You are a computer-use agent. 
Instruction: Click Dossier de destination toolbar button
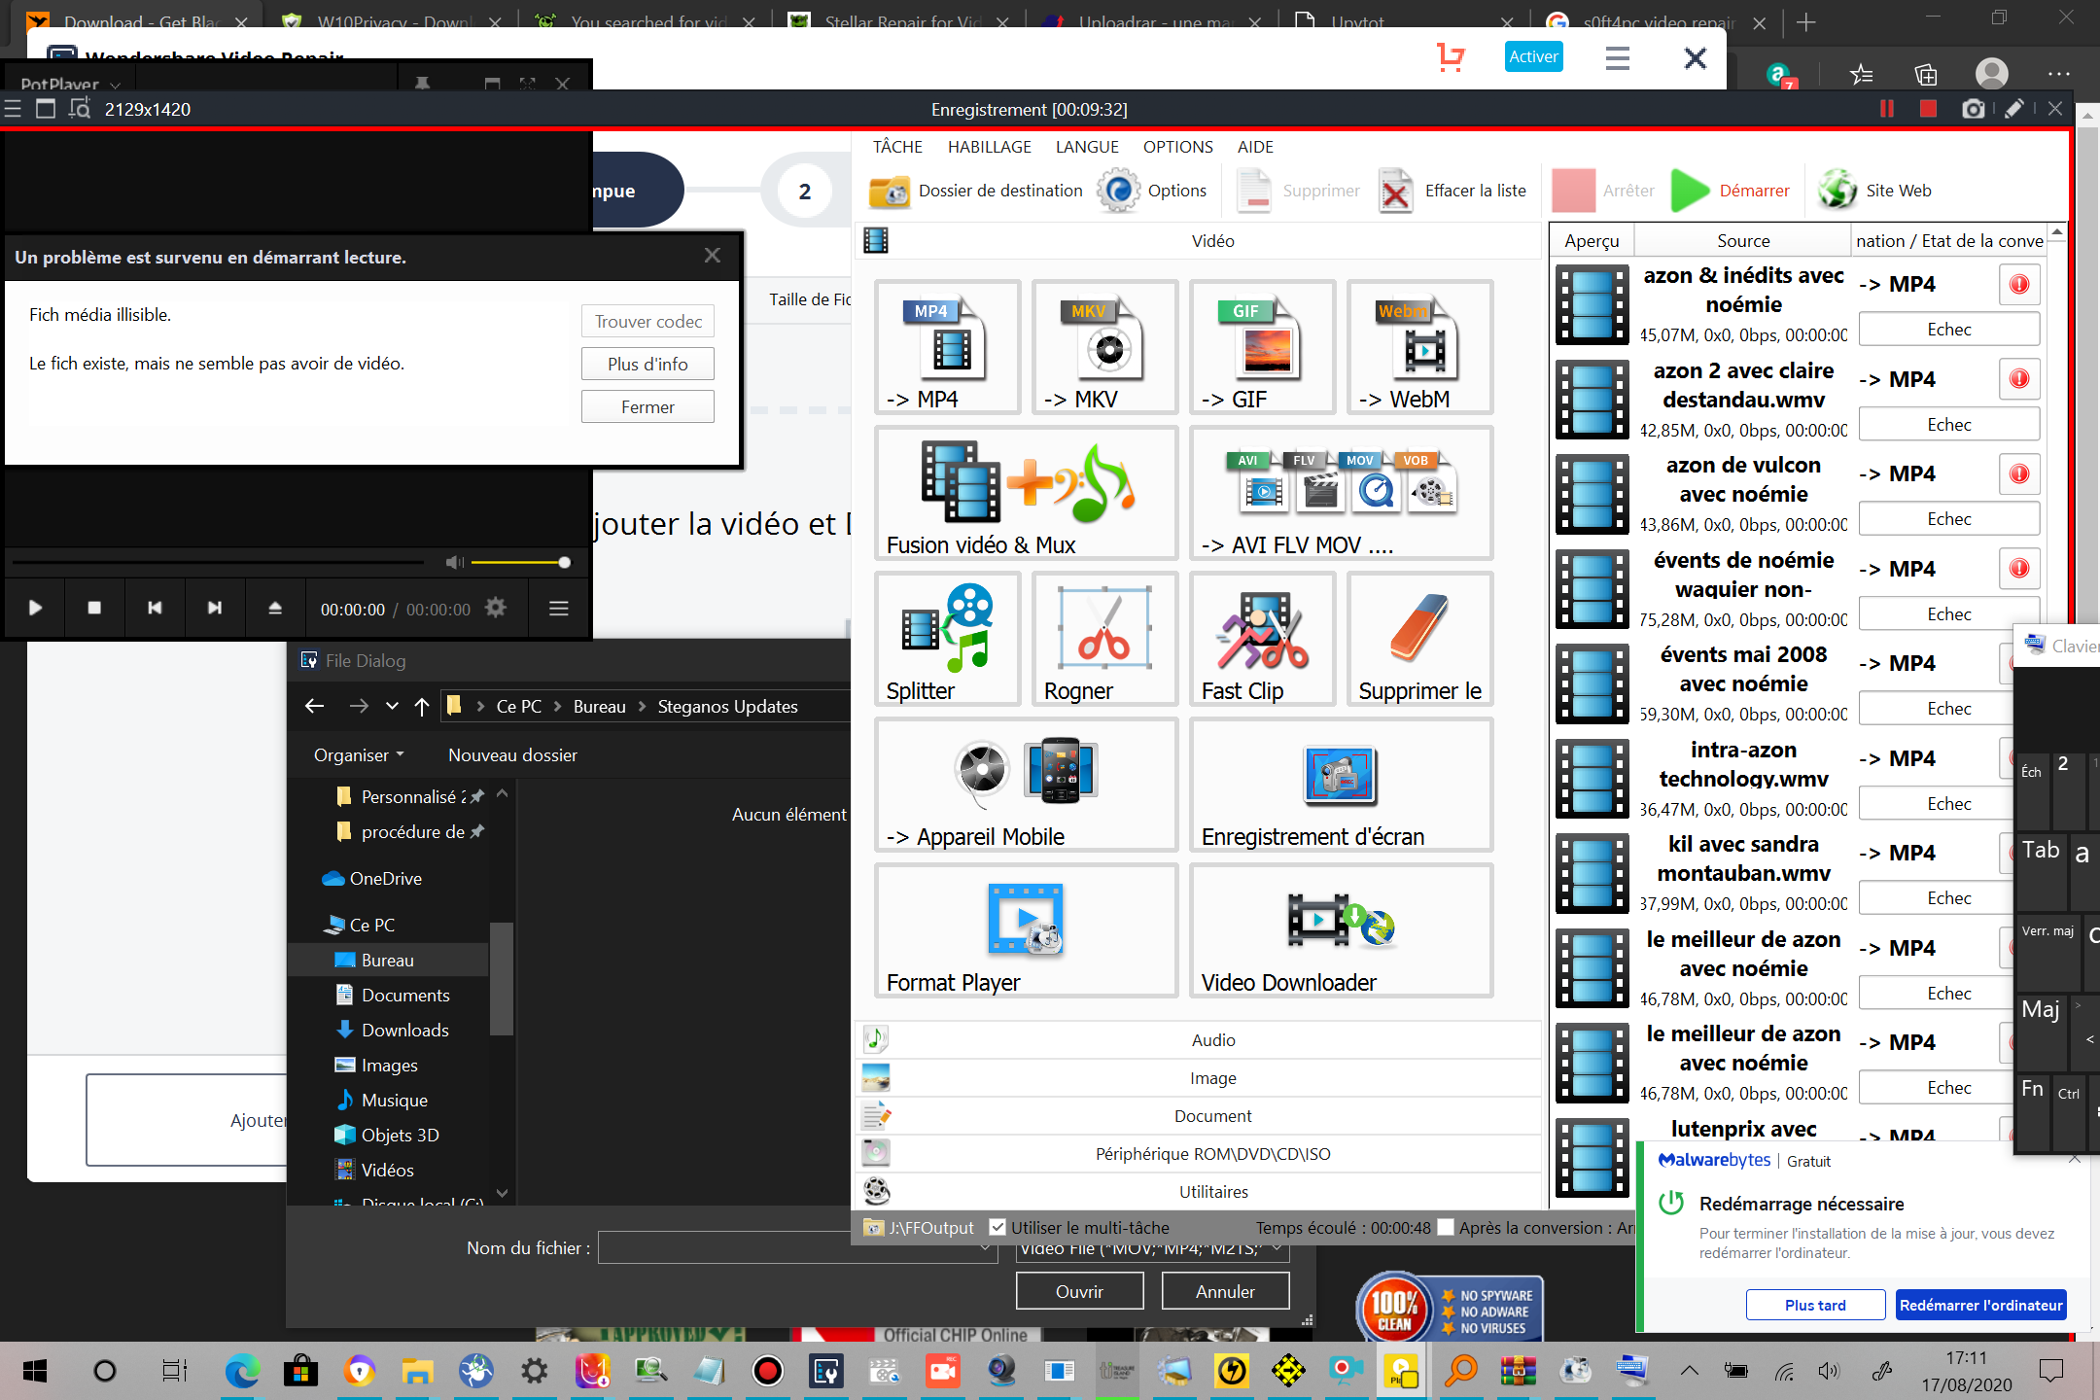click(x=975, y=191)
